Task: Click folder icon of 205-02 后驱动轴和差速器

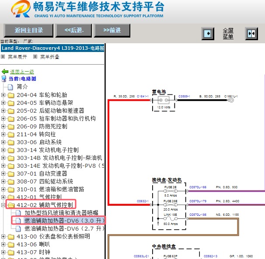Action: 11,111
